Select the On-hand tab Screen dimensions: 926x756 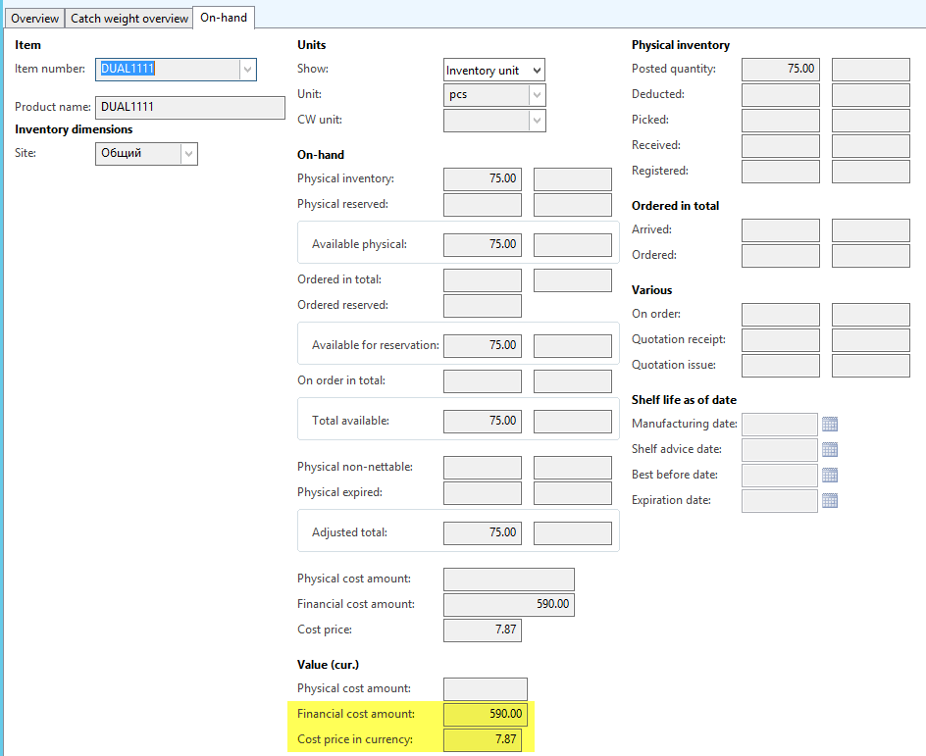224,18
